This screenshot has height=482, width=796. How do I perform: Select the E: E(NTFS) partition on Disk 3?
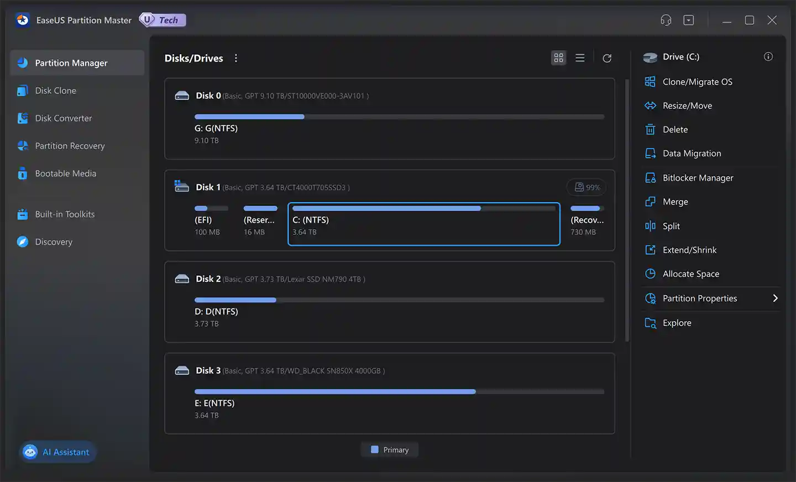214,403
